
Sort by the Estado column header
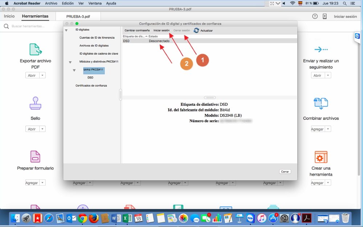coord(153,36)
